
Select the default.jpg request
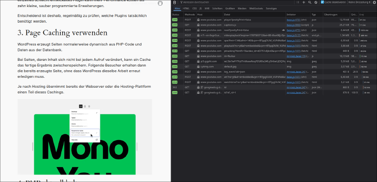tap(274, 66)
